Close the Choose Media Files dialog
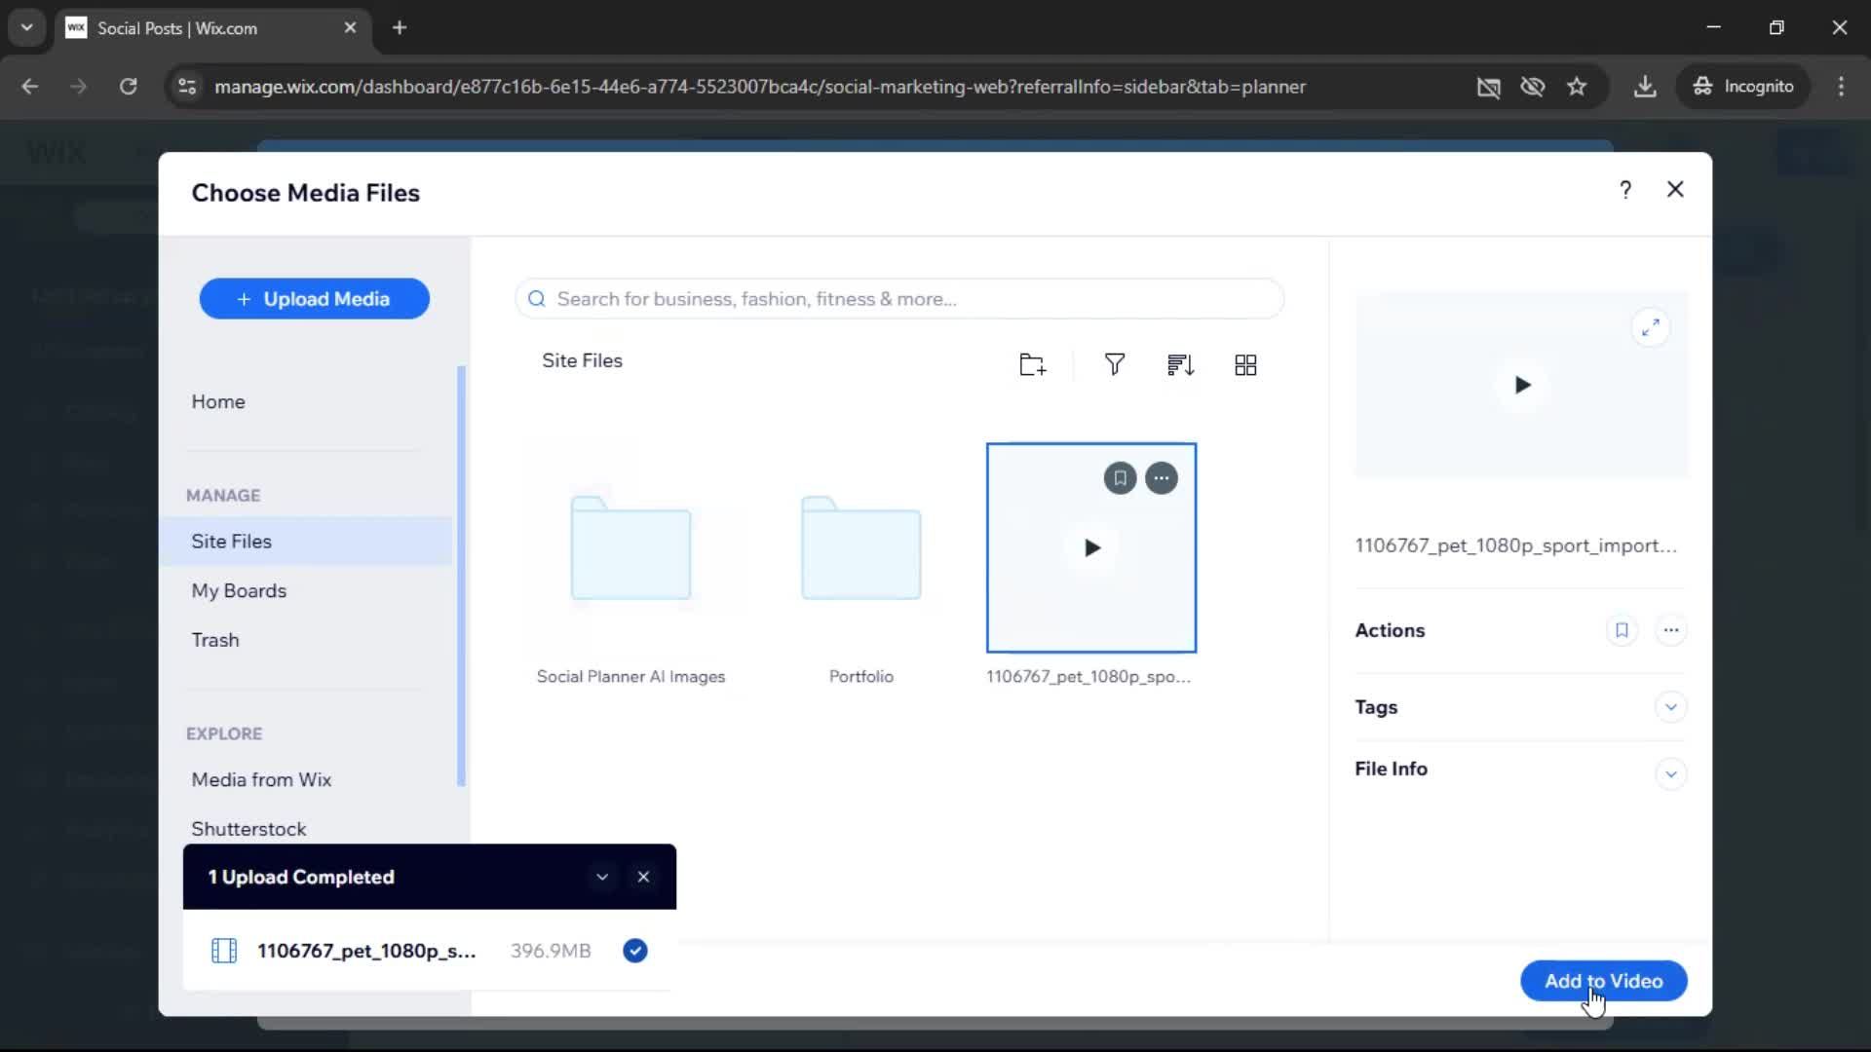Screen dimensions: 1871x1052 pyautogui.click(x=1675, y=190)
